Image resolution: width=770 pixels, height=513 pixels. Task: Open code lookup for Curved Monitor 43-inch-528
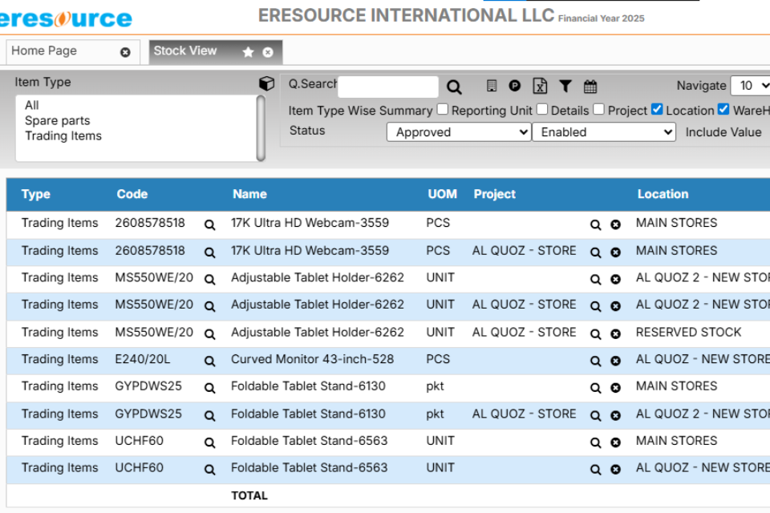point(209,361)
